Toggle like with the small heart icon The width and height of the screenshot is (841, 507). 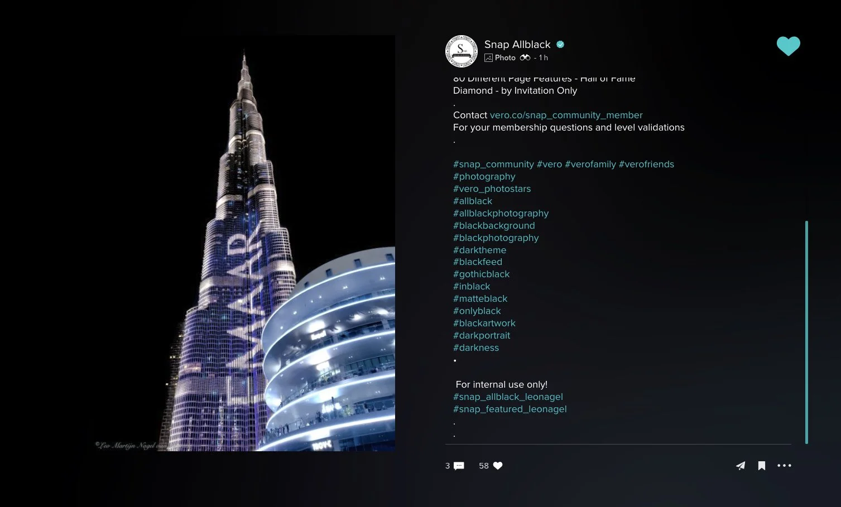tap(498, 466)
